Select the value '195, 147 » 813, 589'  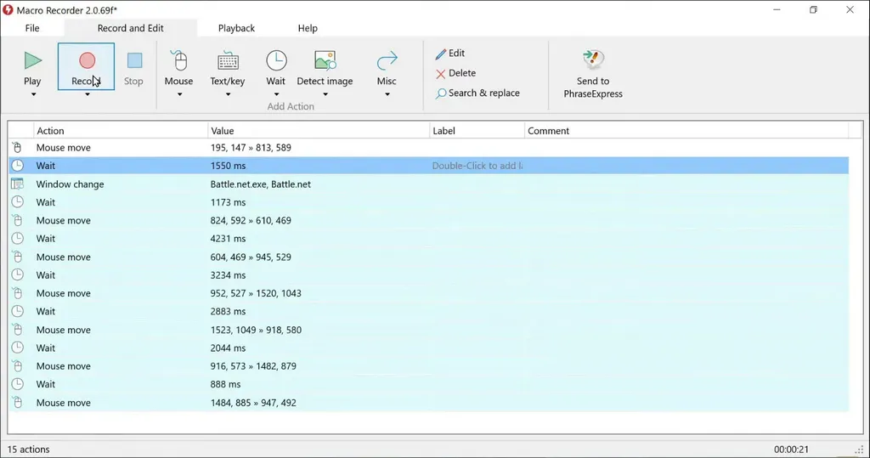click(x=251, y=148)
